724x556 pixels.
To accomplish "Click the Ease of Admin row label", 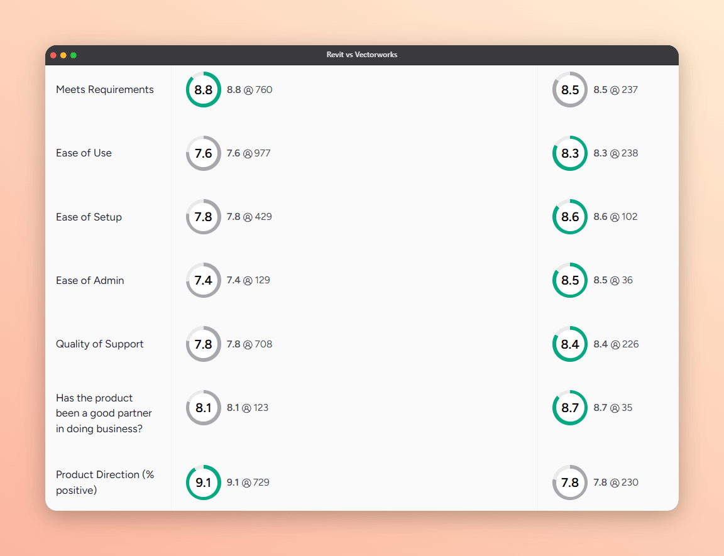I will (x=90, y=281).
